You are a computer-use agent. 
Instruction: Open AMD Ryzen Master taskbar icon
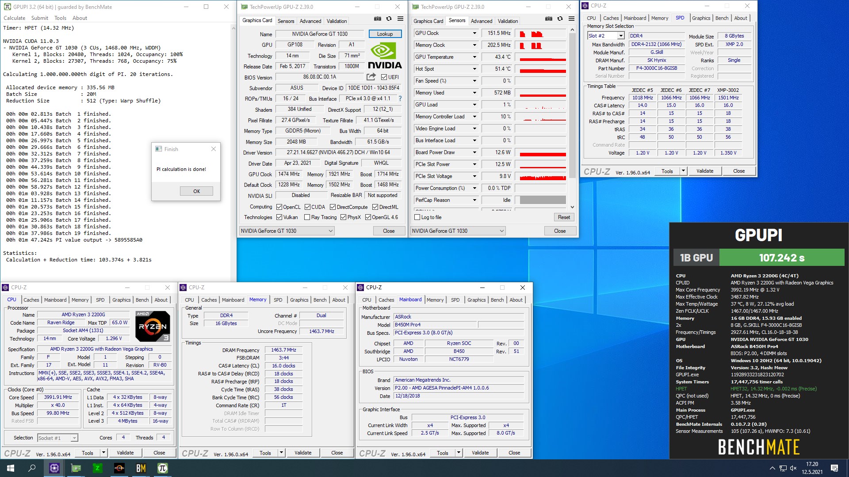point(119,468)
